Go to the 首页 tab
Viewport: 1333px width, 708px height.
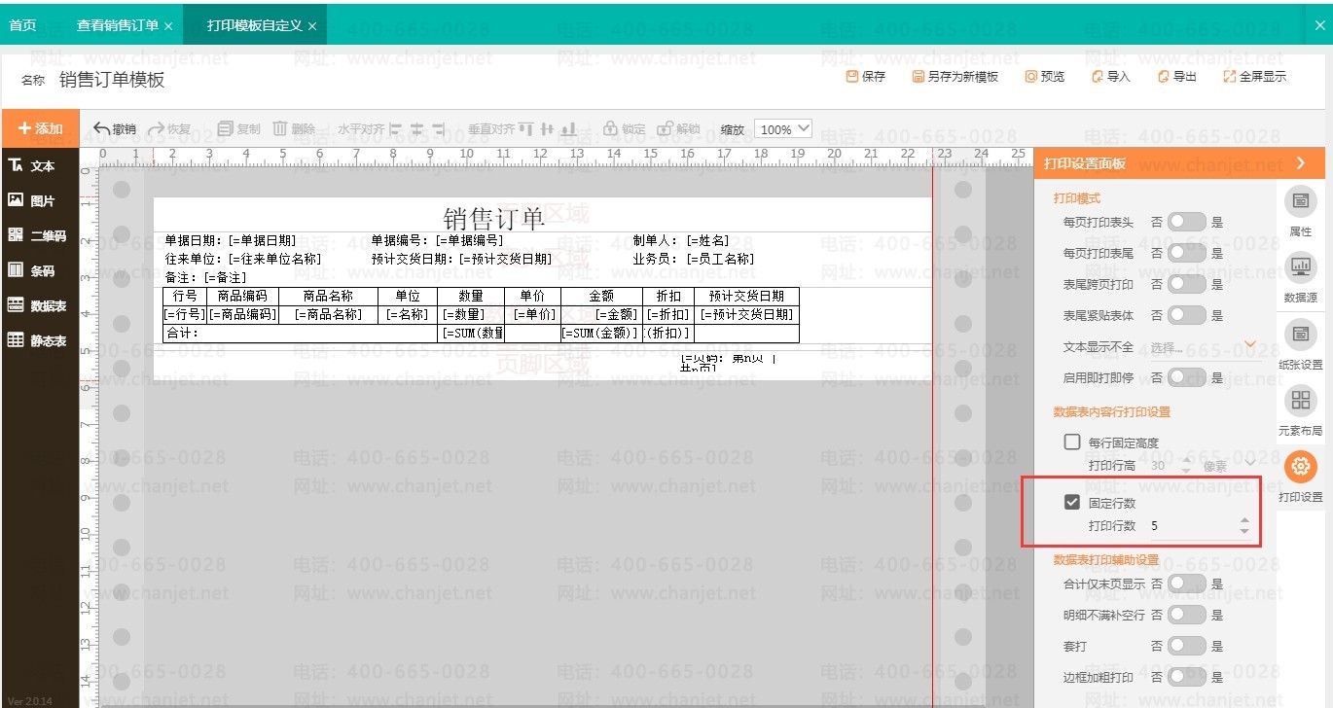point(22,25)
